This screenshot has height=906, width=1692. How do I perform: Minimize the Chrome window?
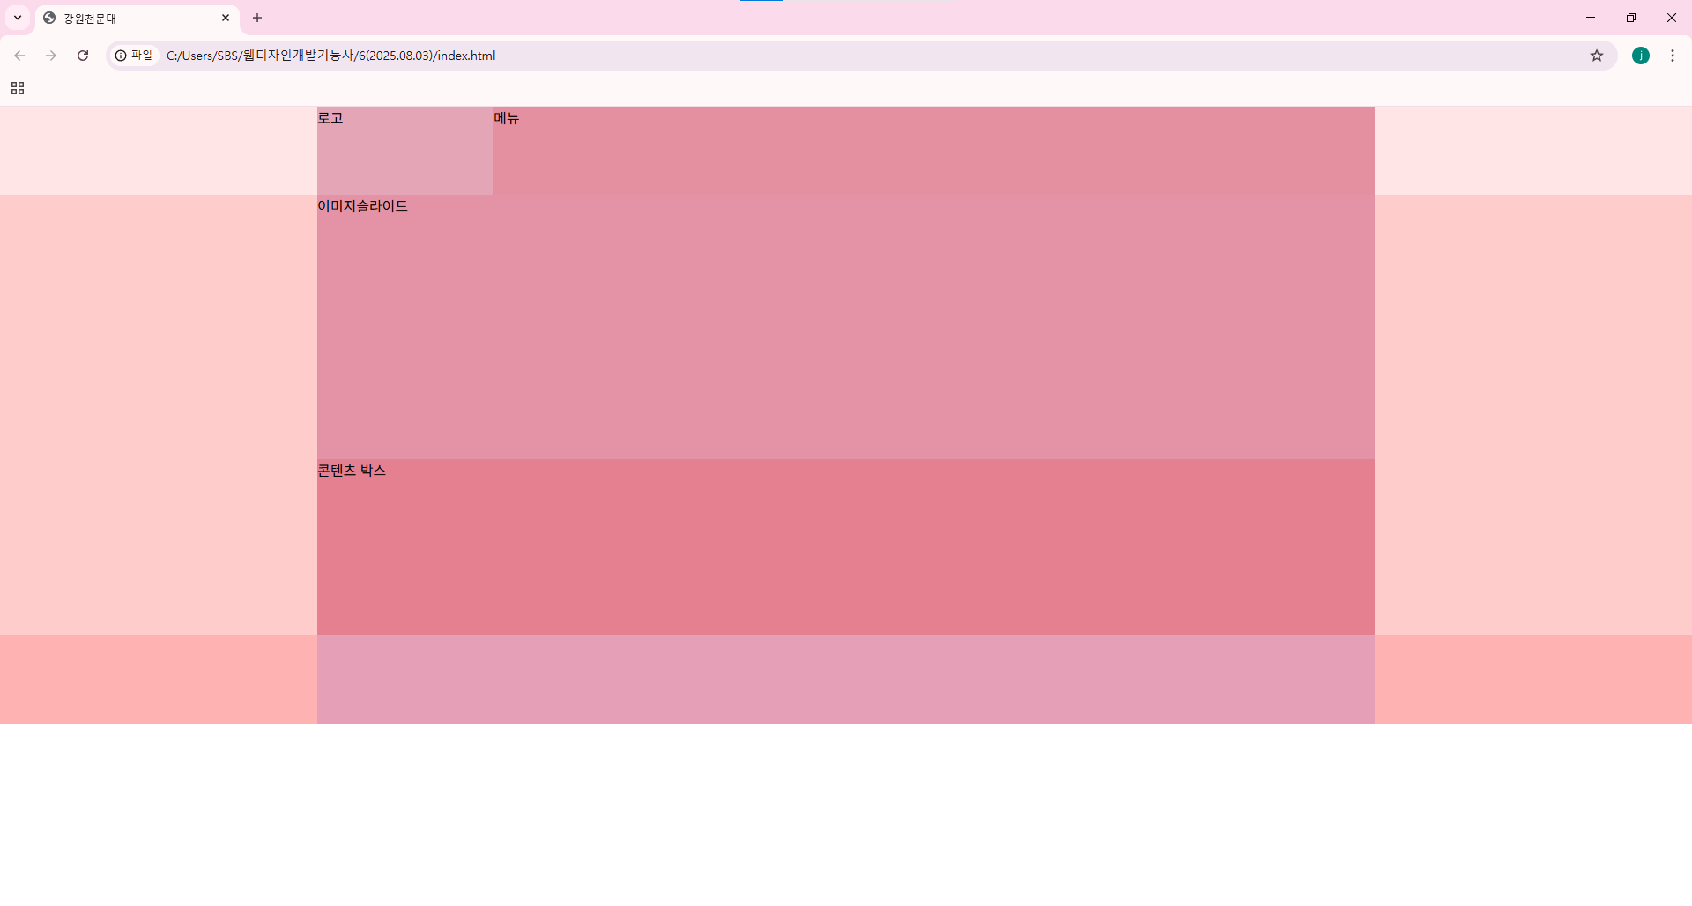tap(1591, 18)
